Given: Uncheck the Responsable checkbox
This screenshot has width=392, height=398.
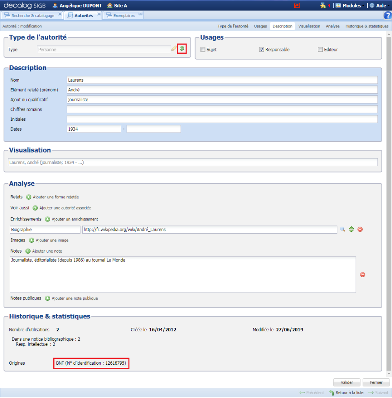Looking at the screenshot, I should pyautogui.click(x=261, y=49).
